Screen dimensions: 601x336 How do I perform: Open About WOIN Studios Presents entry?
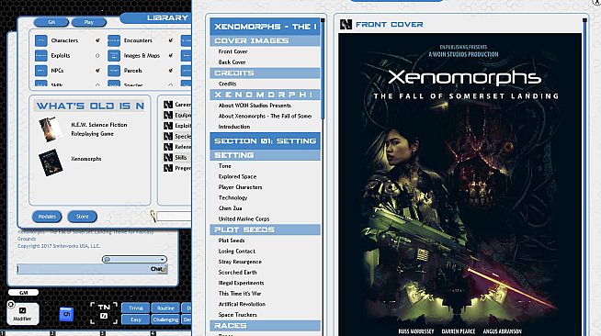pos(255,106)
